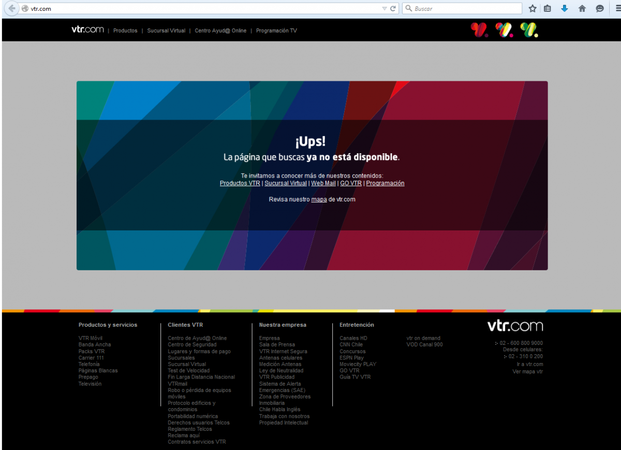Click Canales HD footer link
The height and width of the screenshot is (450, 621).
point(353,338)
